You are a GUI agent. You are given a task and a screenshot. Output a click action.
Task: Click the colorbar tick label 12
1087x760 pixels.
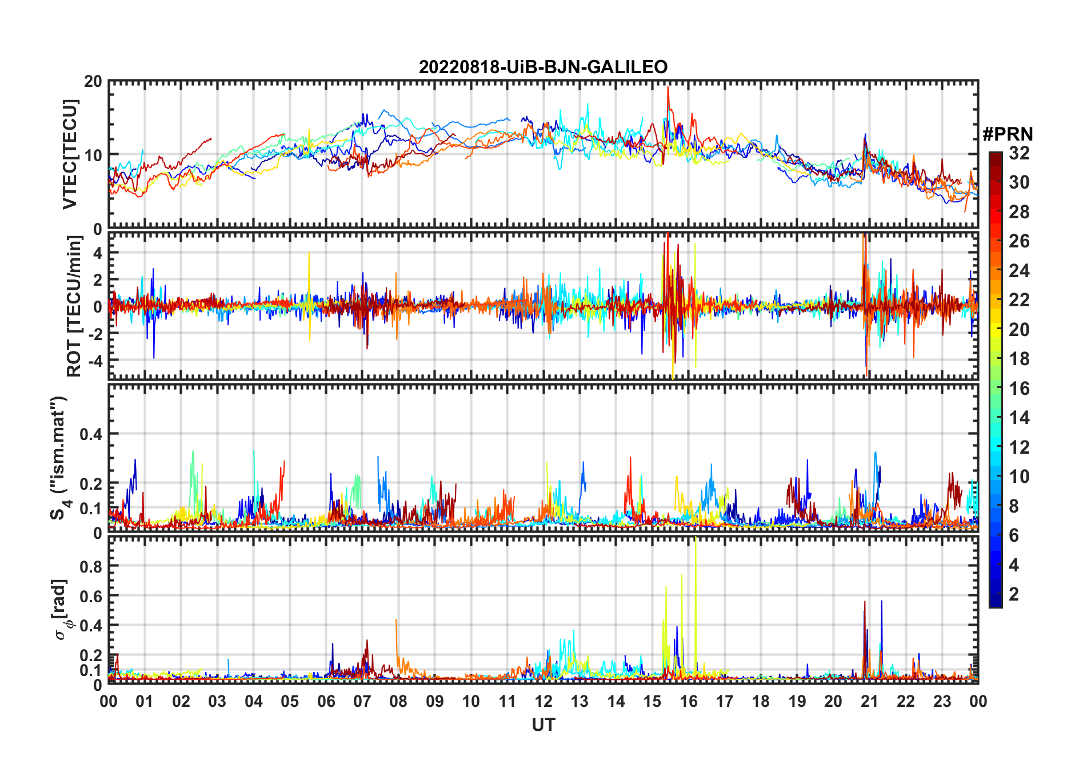[1019, 447]
